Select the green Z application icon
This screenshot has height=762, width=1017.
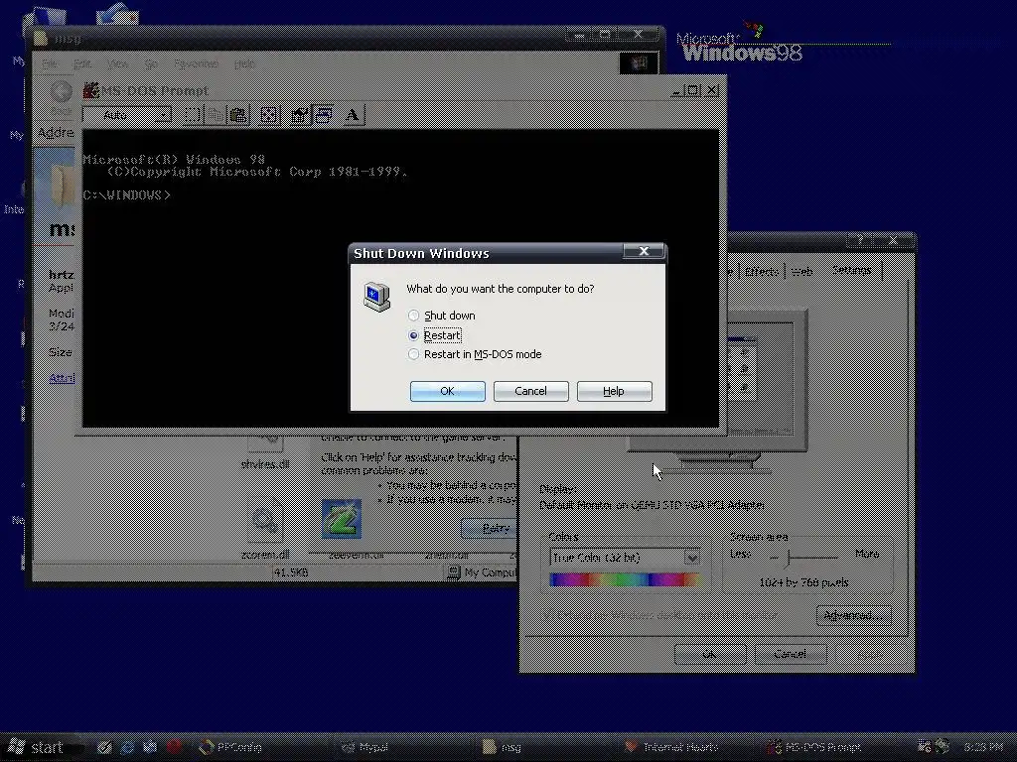coord(342,519)
